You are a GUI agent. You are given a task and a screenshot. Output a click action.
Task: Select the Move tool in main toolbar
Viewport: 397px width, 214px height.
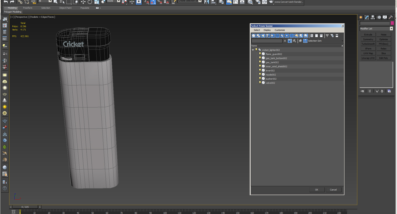[83, 2]
